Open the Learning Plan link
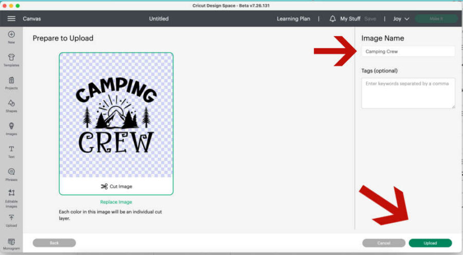Screen dimensions: 463x255 293,19
